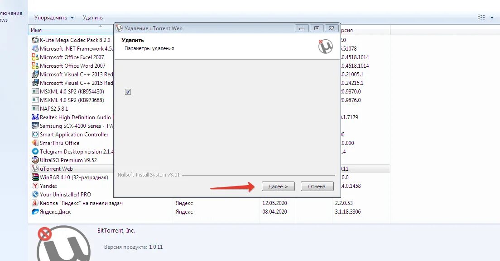Select the UltraISO Premium V9.52 entry
500x261 pixels.
[x=68, y=160]
